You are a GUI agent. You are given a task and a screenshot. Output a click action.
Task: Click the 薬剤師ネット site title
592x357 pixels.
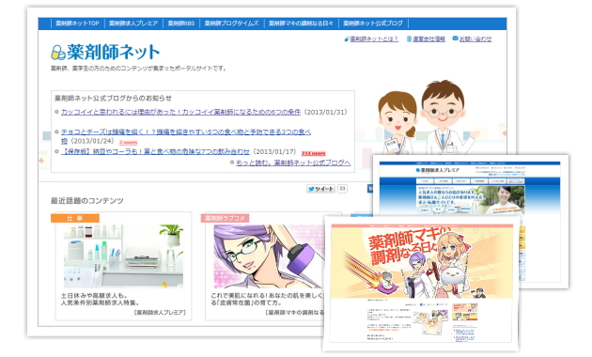[x=114, y=52]
